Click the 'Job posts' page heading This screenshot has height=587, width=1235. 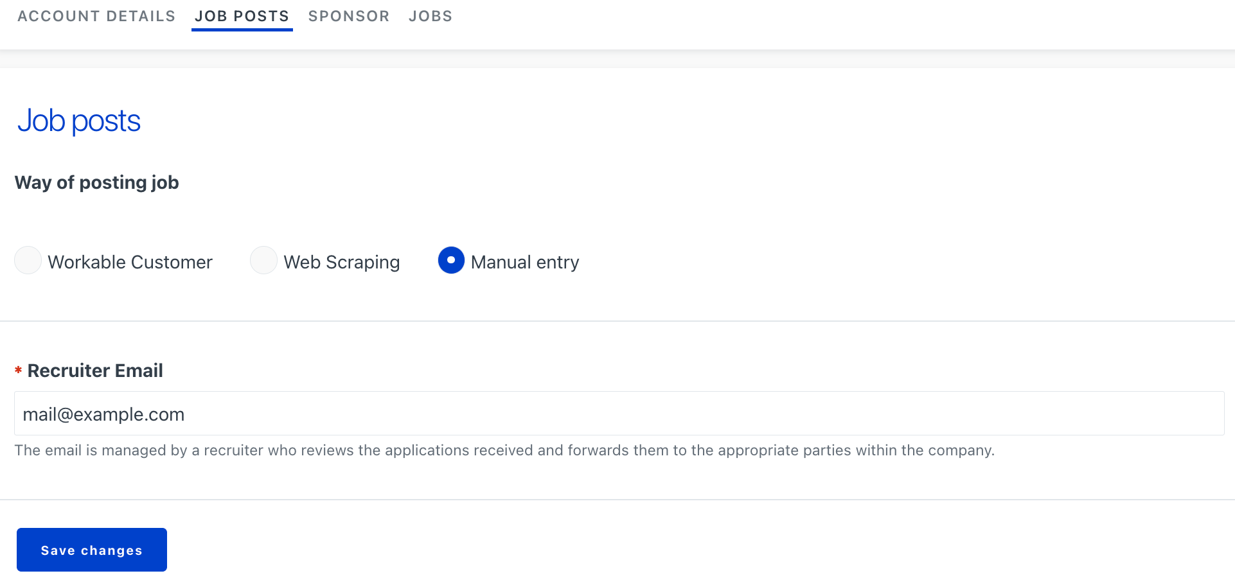pos(79,121)
